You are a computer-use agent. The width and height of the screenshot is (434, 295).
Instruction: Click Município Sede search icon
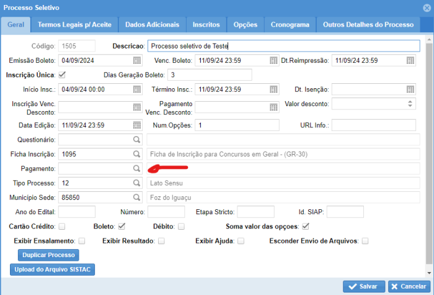[136, 197]
